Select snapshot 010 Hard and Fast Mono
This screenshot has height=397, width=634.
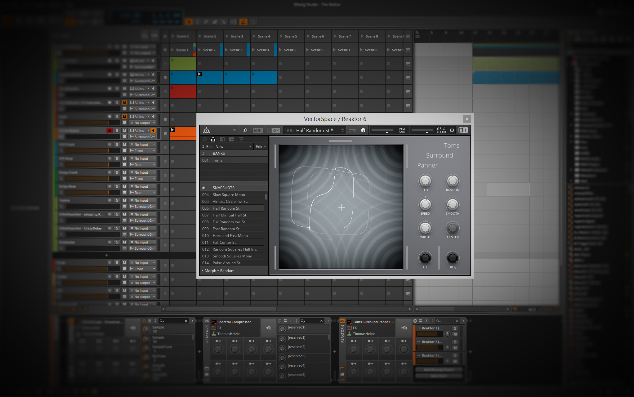tap(232, 236)
